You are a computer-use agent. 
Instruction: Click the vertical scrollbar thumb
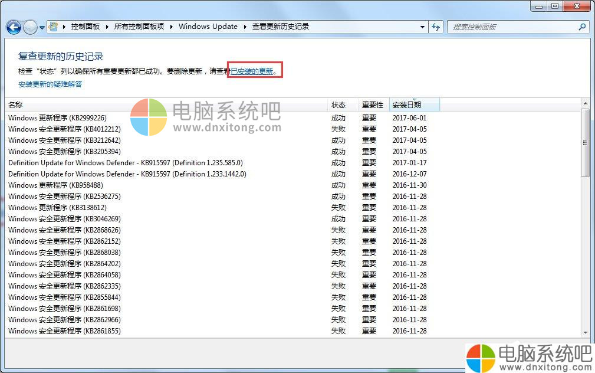pos(585,143)
